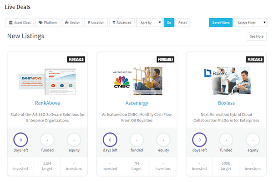Expand the Select Filter dropdown
Viewport: 273px width, 182px height.
pyautogui.click(x=250, y=22)
